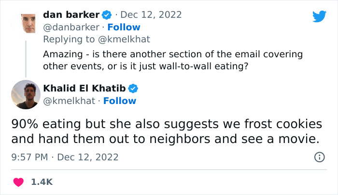View the 1.4K likes count
338x195 pixels.
[42, 182]
